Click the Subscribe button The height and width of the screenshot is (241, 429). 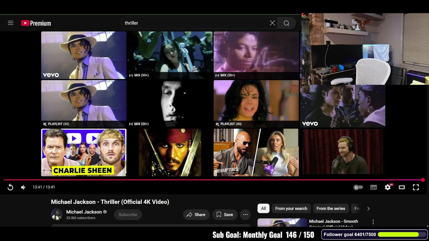[x=128, y=215]
